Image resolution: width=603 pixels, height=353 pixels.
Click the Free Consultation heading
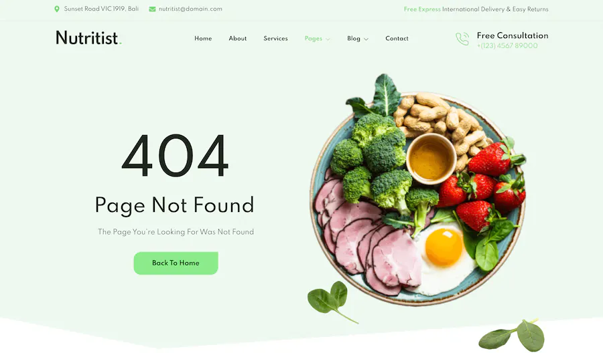point(513,35)
